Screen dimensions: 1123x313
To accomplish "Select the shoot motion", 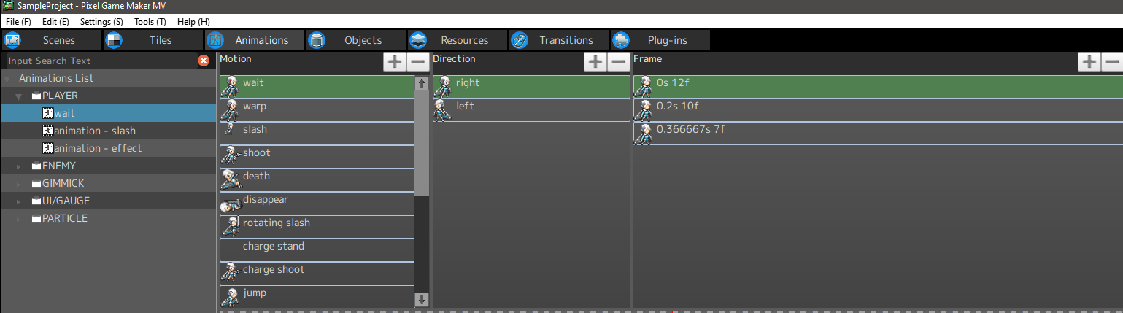I will tap(317, 157).
